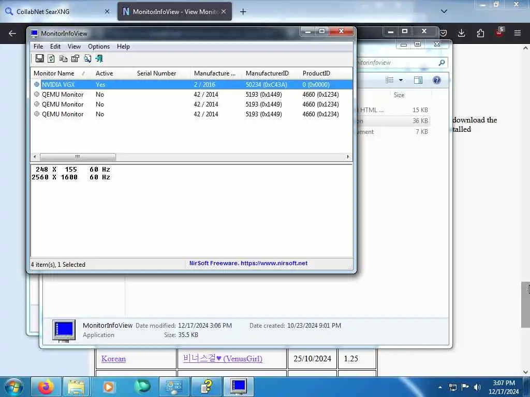Open the Help menu
The image size is (530, 397).
pyautogui.click(x=123, y=46)
